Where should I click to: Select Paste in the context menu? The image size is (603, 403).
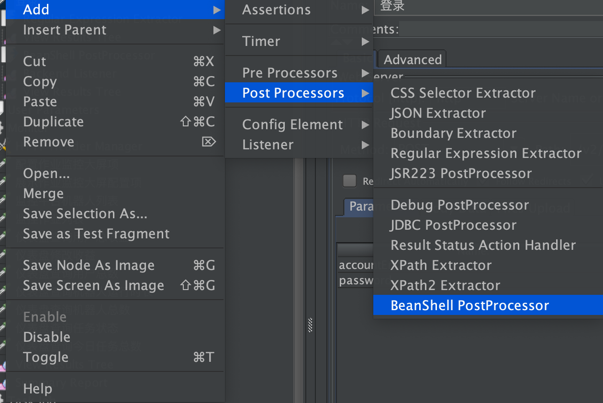point(115,101)
